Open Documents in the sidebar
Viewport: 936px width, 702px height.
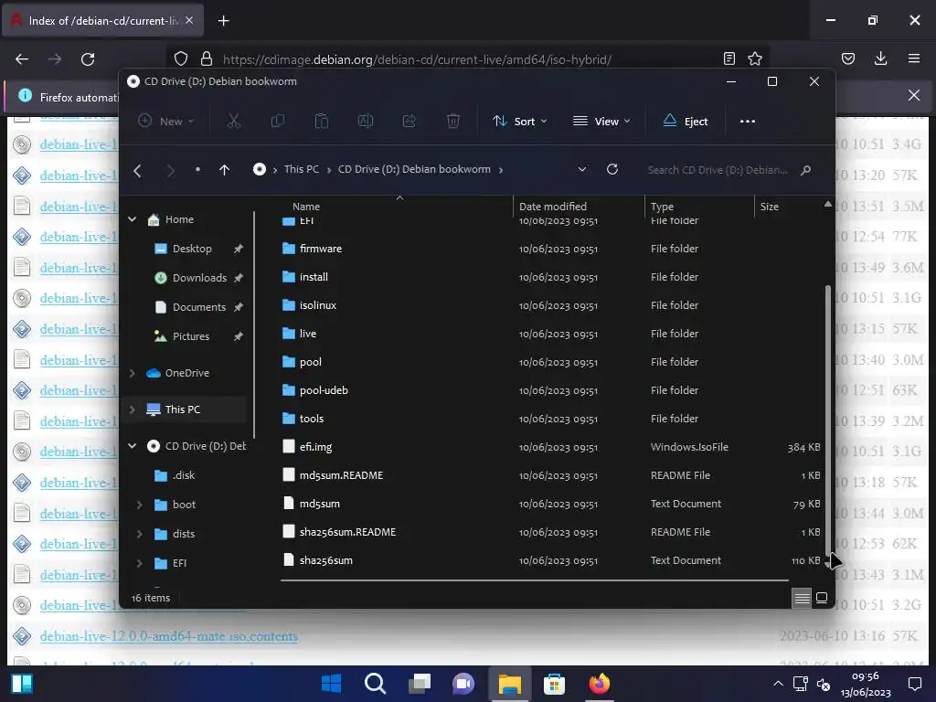[198, 307]
